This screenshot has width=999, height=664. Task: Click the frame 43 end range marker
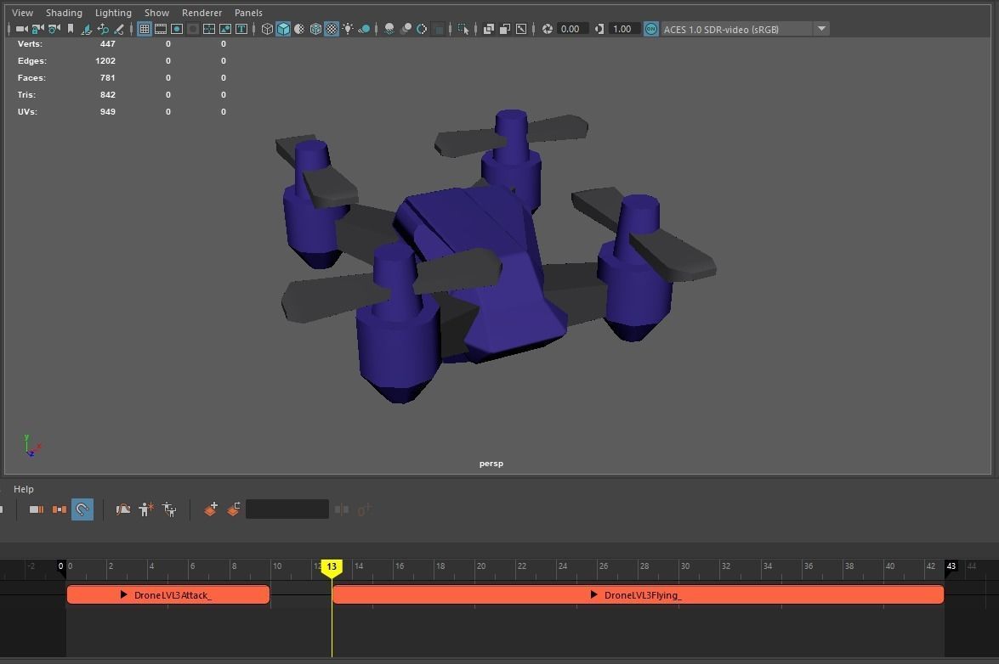pos(951,566)
